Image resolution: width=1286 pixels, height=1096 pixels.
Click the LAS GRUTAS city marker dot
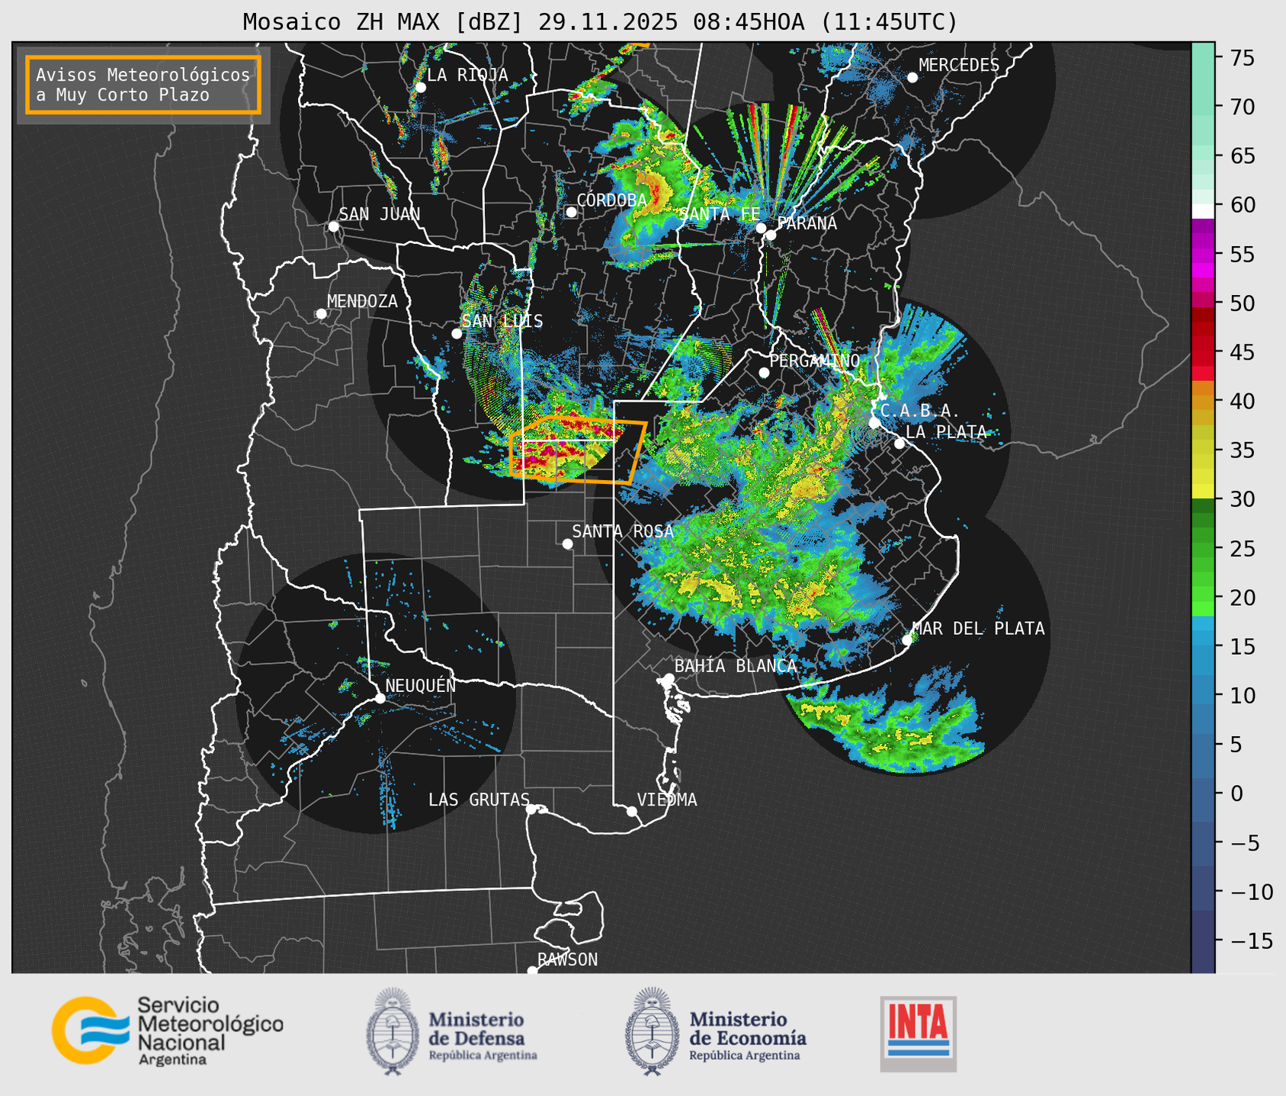click(x=531, y=809)
